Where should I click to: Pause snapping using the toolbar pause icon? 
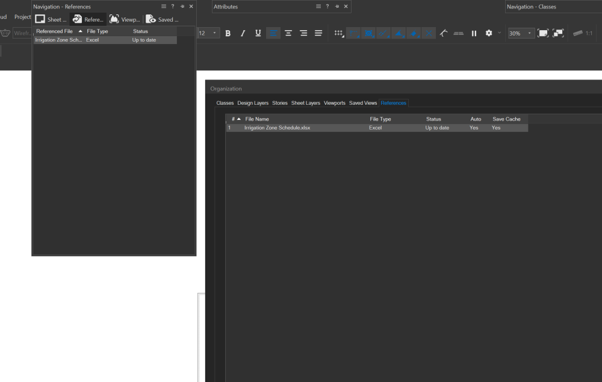pyautogui.click(x=474, y=33)
